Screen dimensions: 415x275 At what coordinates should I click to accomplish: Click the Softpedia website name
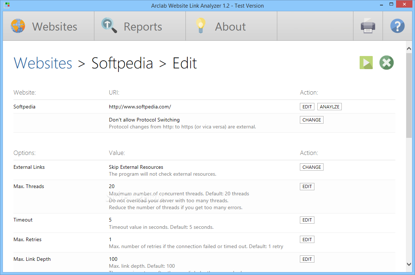pyautogui.click(x=24, y=107)
